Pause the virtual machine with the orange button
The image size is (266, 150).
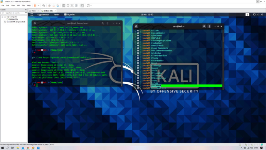(35, 6)
